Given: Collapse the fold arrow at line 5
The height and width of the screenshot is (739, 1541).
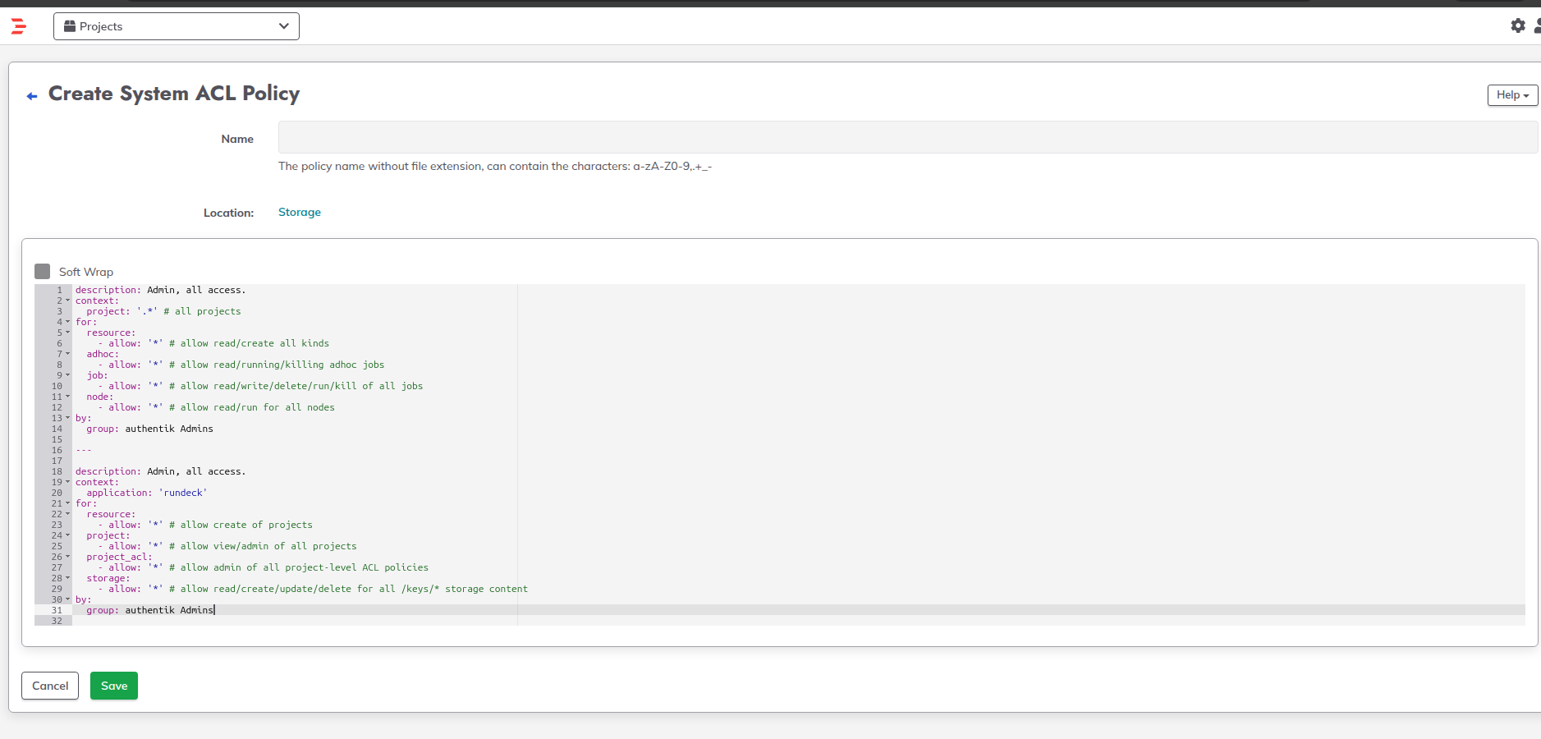Looking at the screenshot, I should tap(67, 333).
